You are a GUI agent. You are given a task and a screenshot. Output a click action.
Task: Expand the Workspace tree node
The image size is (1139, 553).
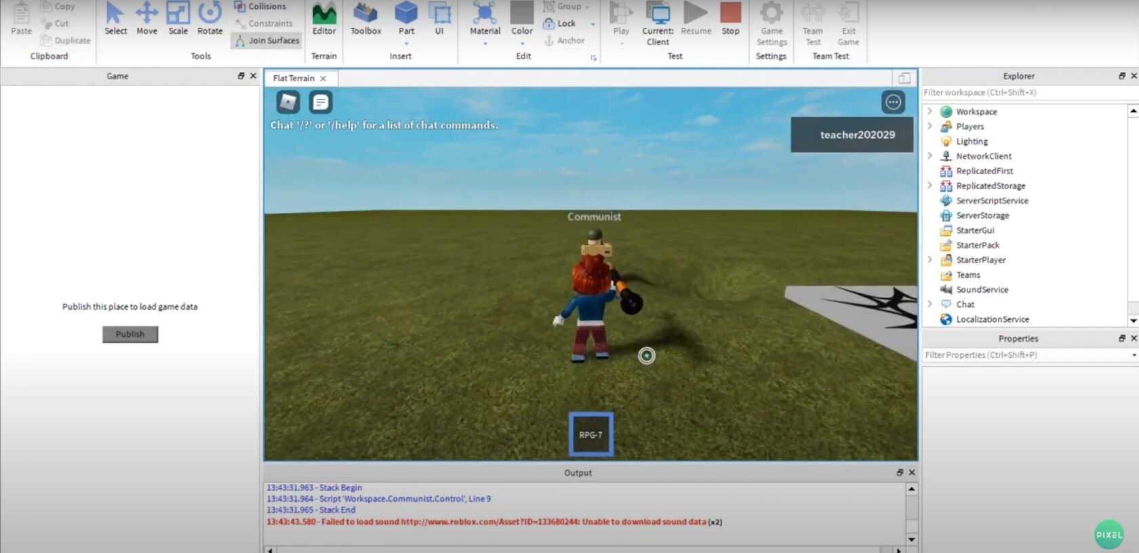930,111
